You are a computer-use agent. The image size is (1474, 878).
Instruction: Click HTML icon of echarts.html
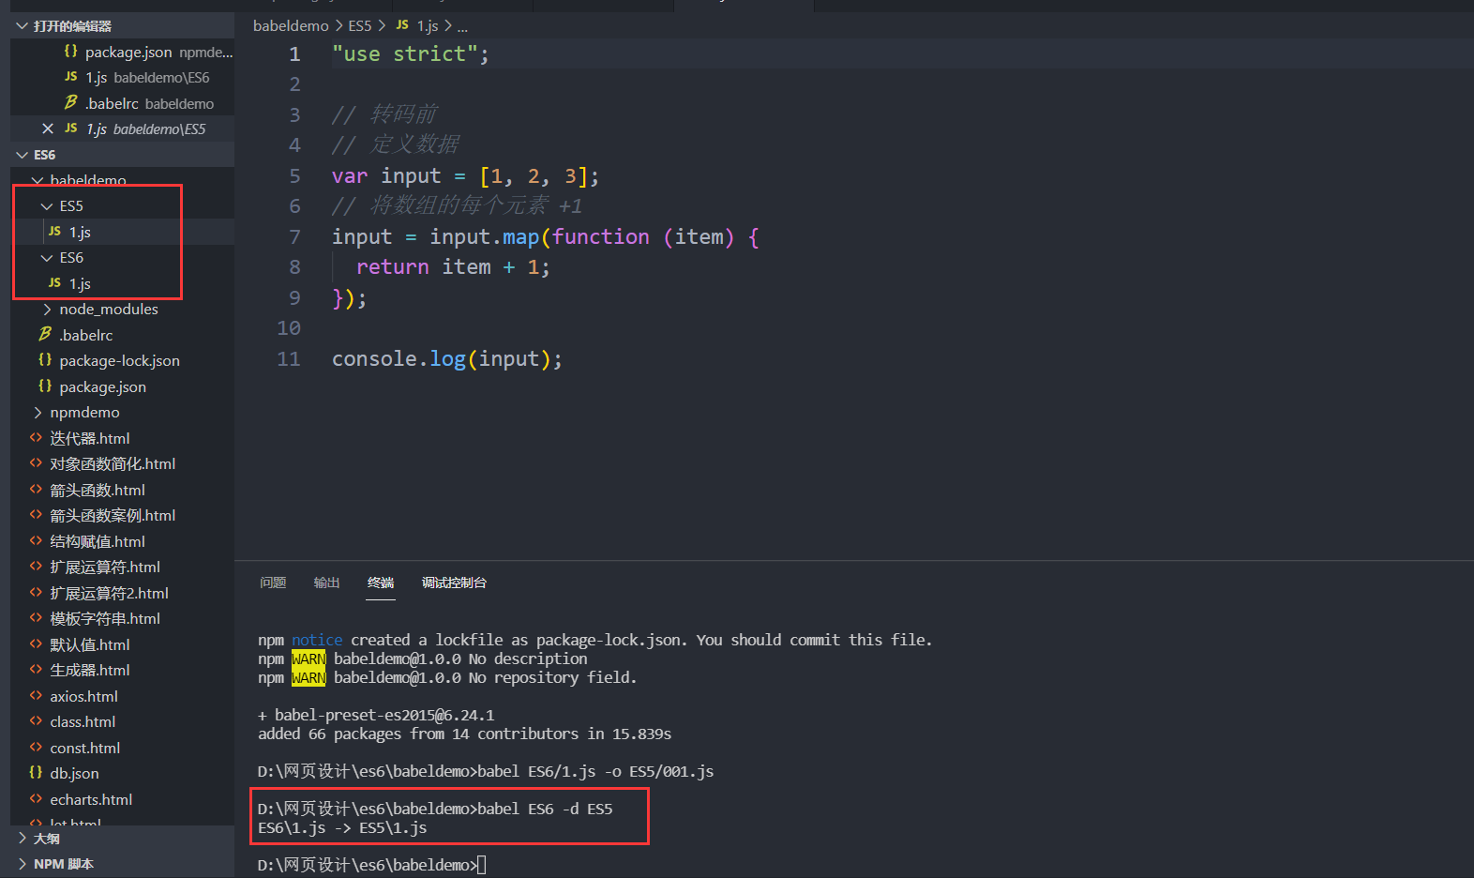(36, 798)
